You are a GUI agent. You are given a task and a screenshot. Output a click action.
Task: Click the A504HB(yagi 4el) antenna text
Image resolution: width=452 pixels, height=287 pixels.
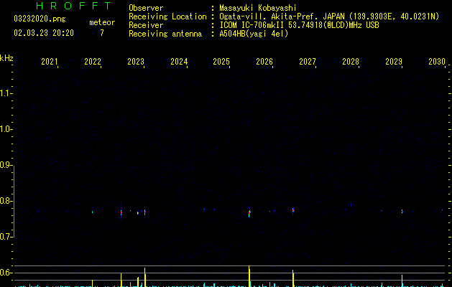click(x=254, y=34)
